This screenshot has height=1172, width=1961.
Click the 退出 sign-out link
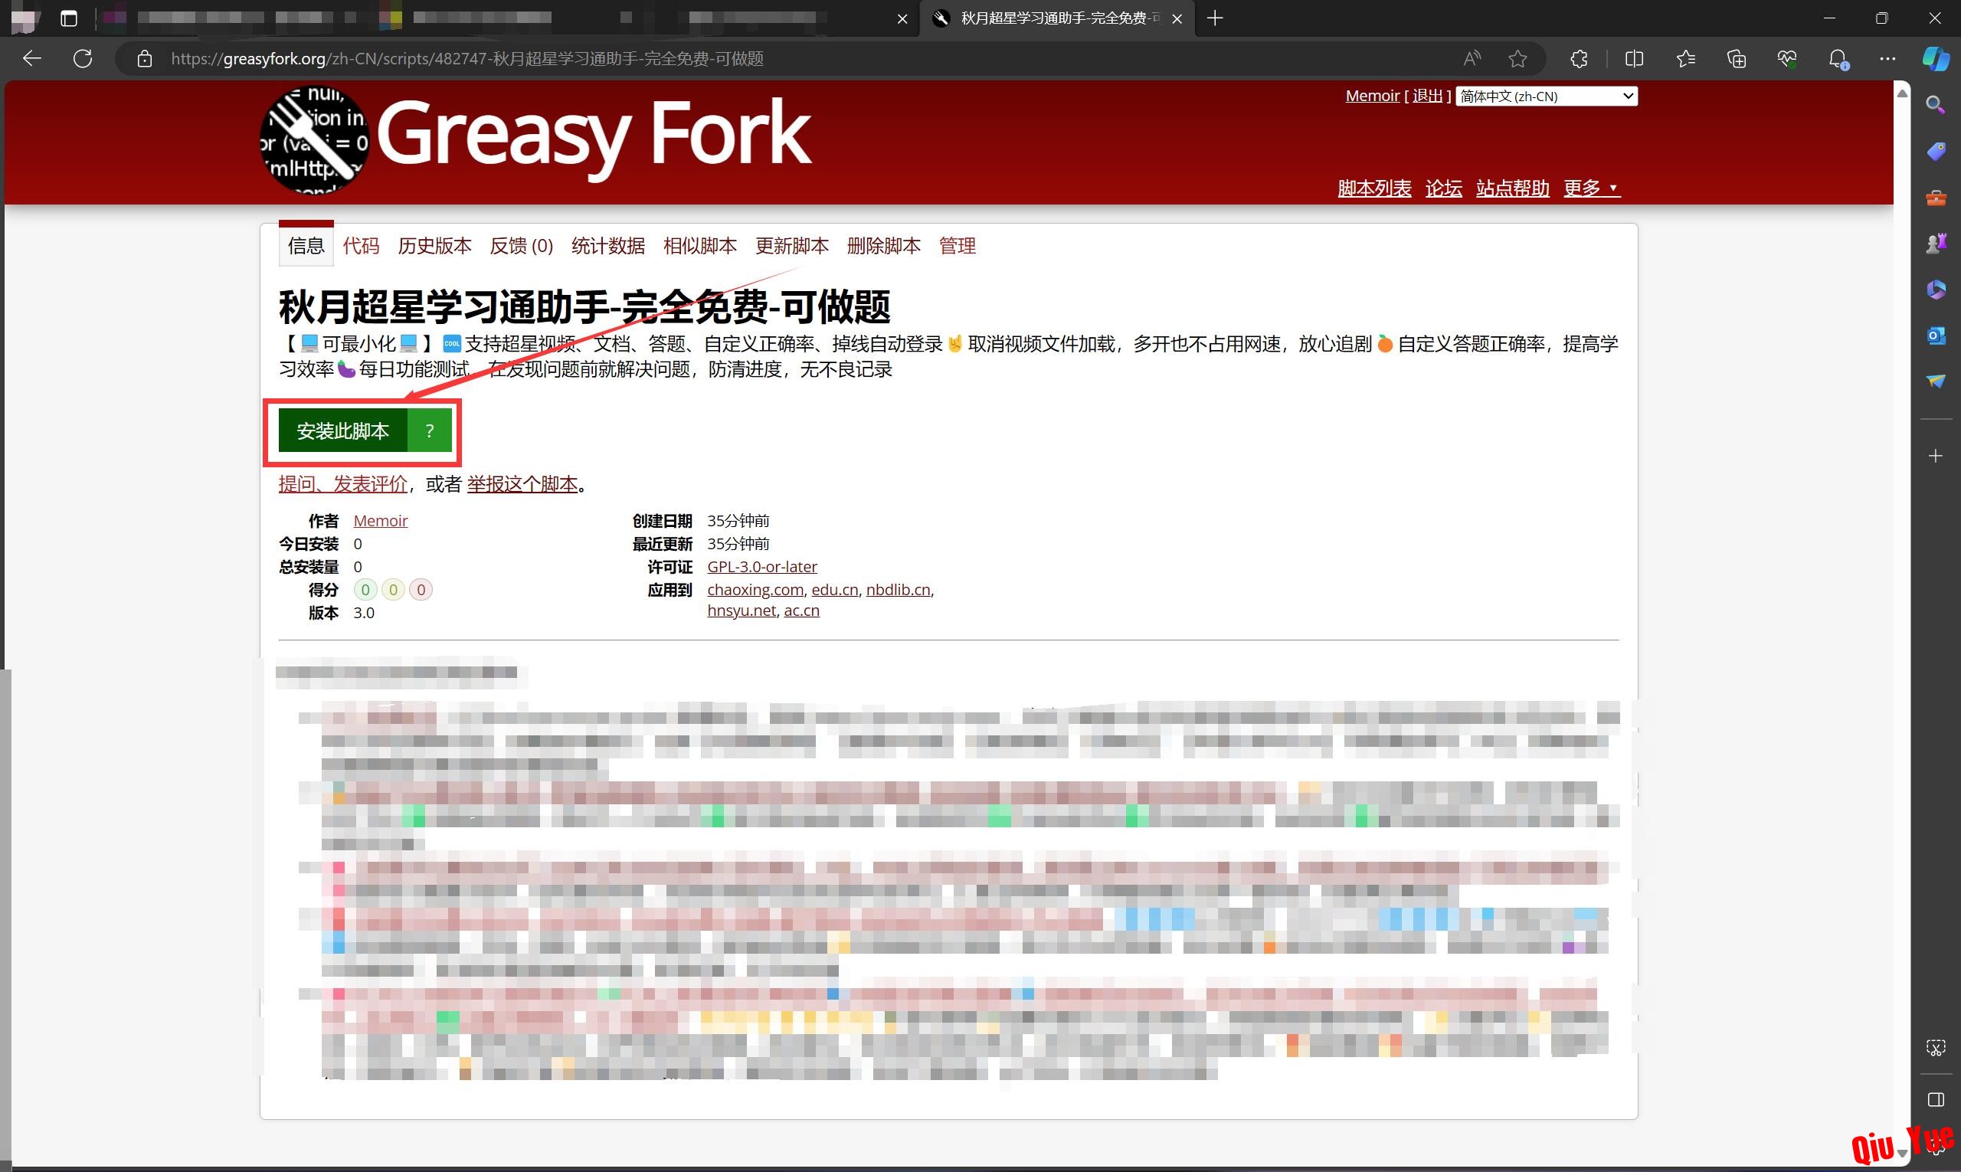[1427, 96]
